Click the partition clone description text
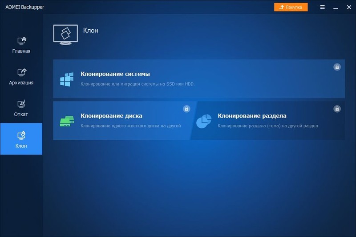The width and height of the screenshot is (356, 237). [x=267, y=126]
